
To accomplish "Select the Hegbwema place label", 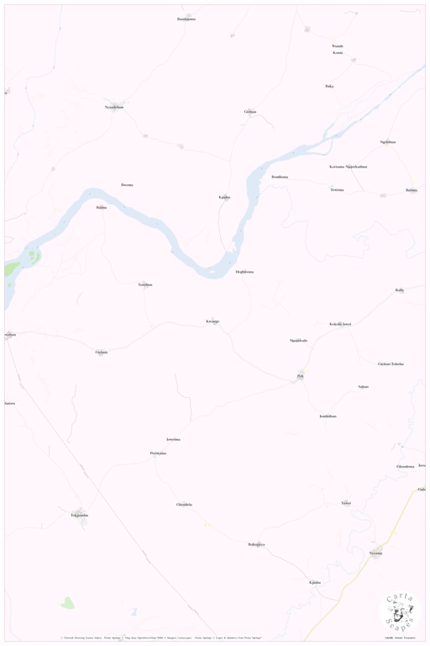I will (x=244, y=272).
